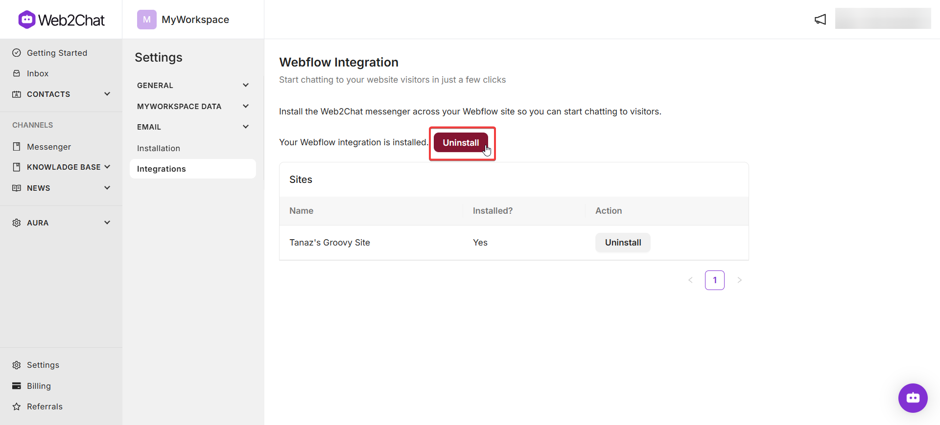Viewport: 940px width, 425px height.
Task: Click the Contacts card icon
Action: pyautogui.click(x=17, y=94)
